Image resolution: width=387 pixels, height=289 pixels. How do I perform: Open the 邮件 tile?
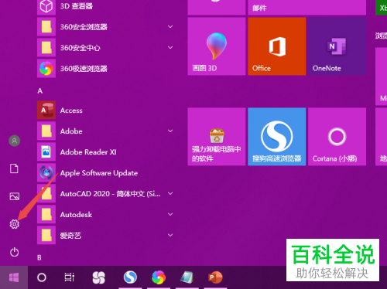coord(307,7)
